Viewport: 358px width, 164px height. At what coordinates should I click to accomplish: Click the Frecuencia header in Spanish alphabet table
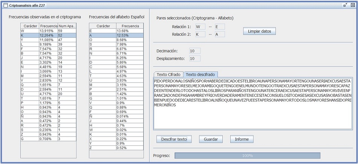point(130,26)
